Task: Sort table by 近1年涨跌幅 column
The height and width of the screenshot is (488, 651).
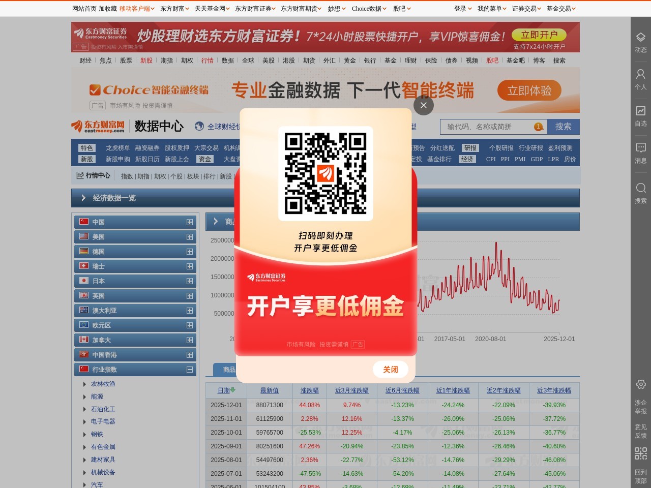Action: [x=453, y=390]
